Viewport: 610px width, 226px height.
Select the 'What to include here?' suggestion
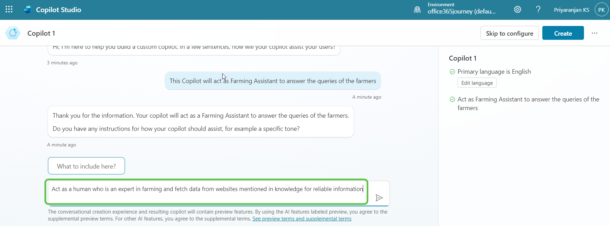click(86, 166)
